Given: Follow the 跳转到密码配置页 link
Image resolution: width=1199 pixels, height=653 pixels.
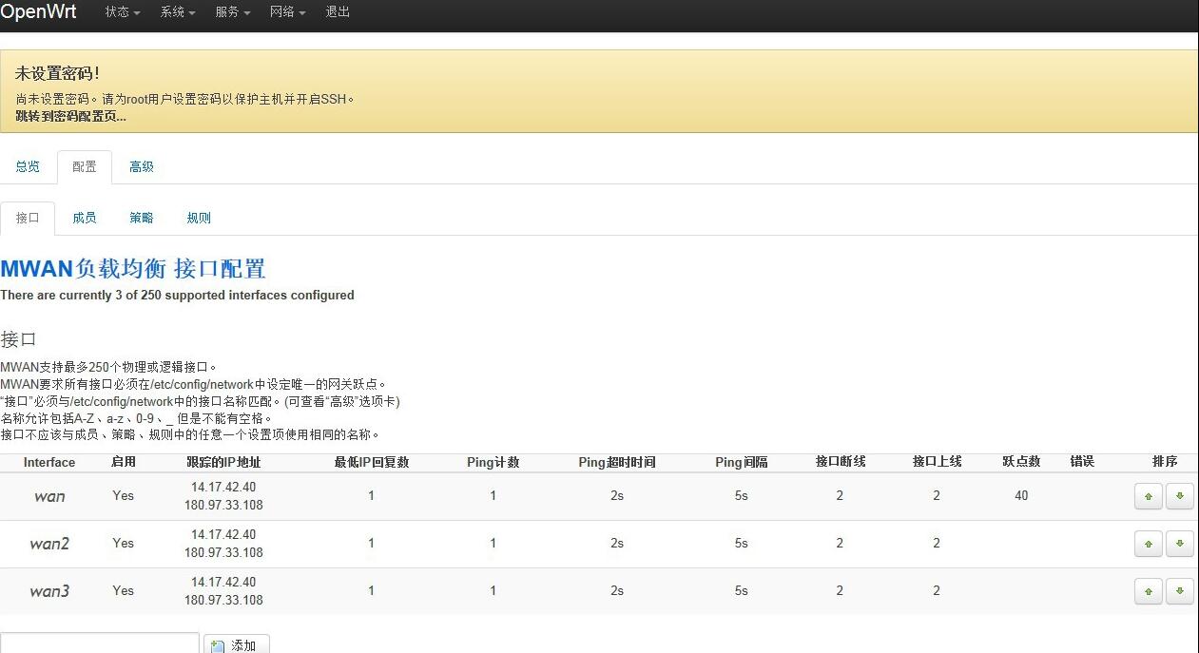Looking at the screenshot, I should point(70,116).
